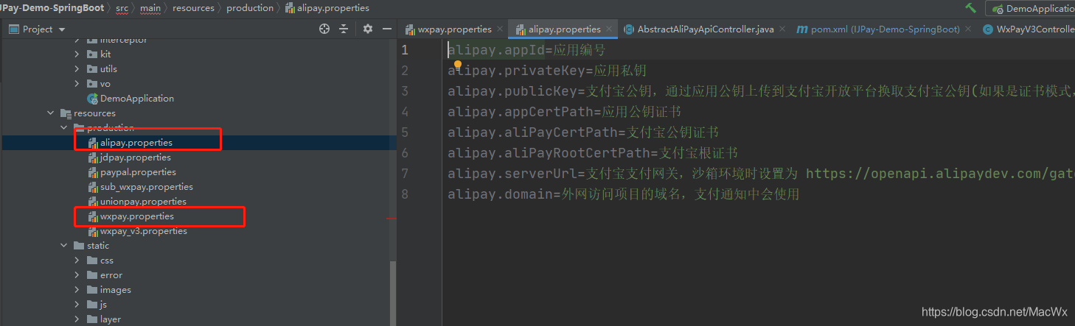The height and width of the screenshot is (326, 1075).
Task: Expand the utils folder arrow
Action: (x=77, y=69)
